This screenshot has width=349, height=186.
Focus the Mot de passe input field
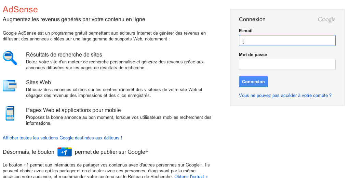point(287,64)
